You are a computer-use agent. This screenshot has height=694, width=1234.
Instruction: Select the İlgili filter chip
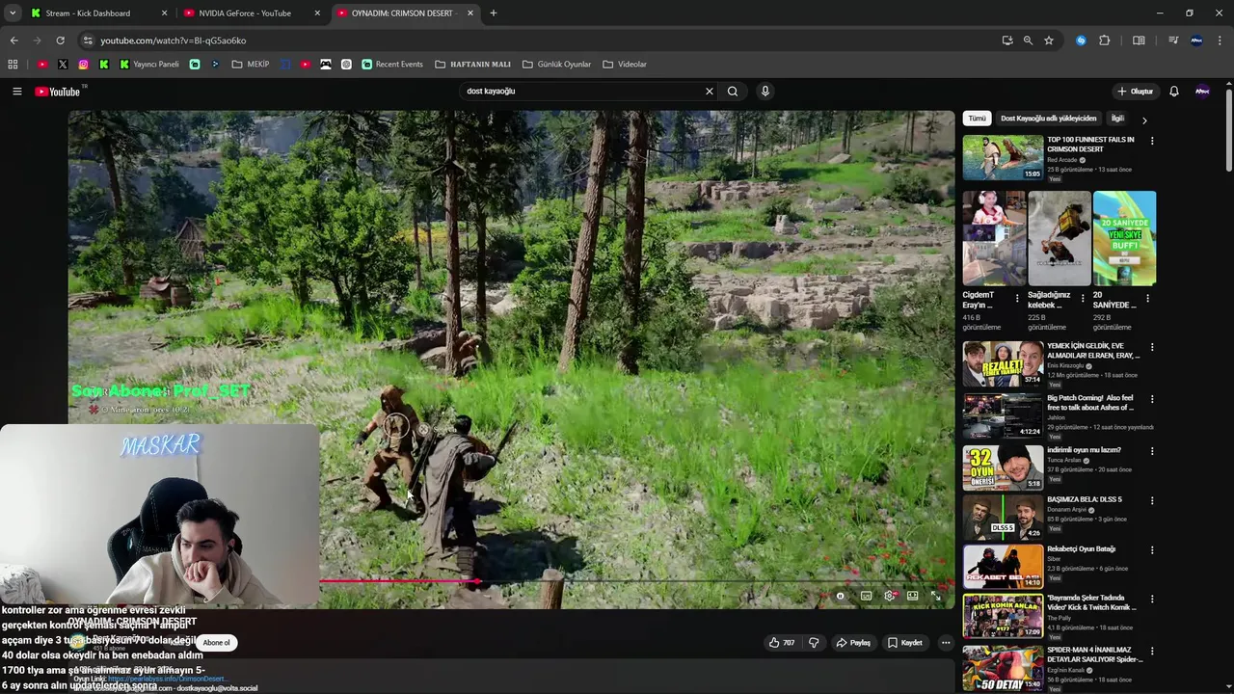coord(1117,119)
